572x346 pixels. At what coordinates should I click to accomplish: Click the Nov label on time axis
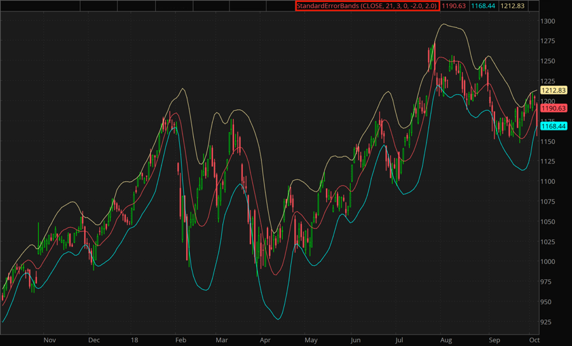(x=50, y=340)
